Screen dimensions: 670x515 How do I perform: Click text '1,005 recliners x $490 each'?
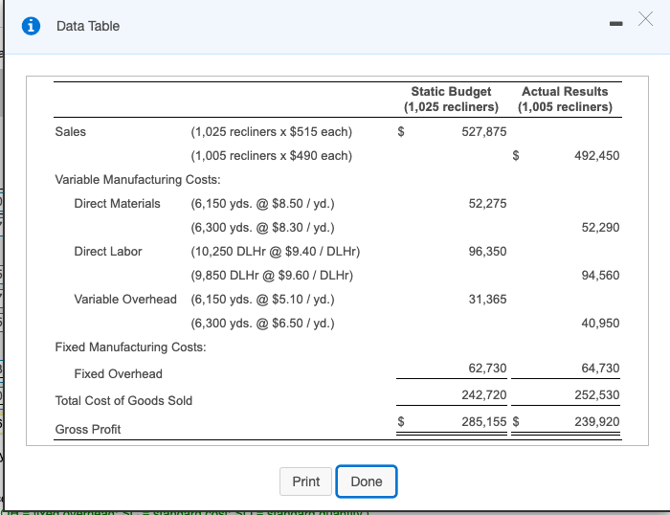click(x=271, y=156)
